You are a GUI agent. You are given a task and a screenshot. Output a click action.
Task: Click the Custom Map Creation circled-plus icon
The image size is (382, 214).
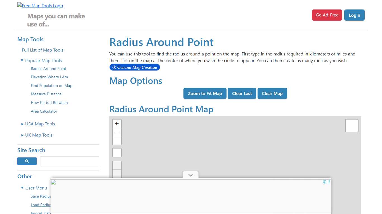114,67
